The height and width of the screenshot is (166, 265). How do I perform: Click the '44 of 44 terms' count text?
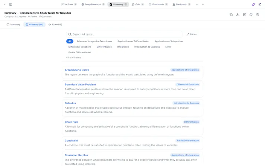(x=74, y=58)
